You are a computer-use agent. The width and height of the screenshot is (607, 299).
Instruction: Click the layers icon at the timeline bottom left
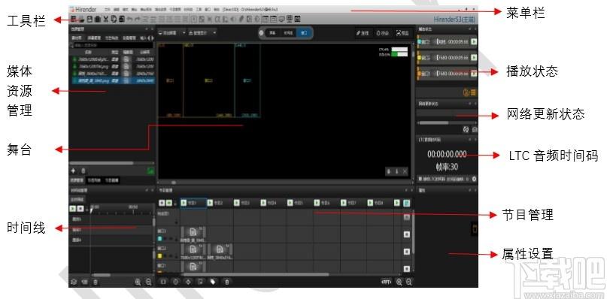pyautogui.click(x=74, y=282)
